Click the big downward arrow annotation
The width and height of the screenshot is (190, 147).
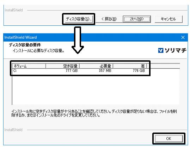[x=78, y=40]
